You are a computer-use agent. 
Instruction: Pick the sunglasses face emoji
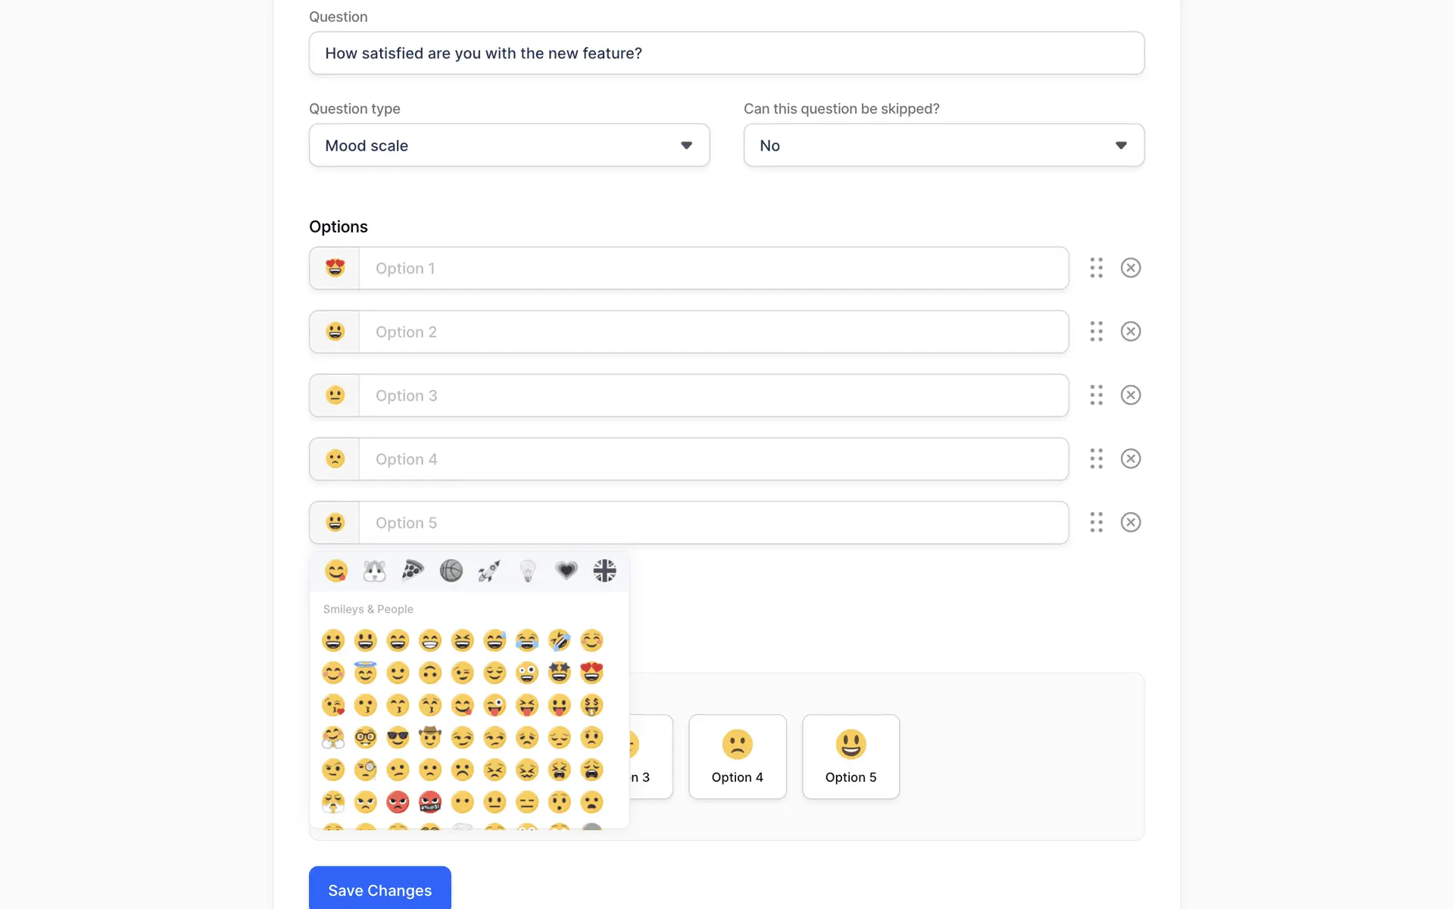pyautogui.click(x=398, y=737)
